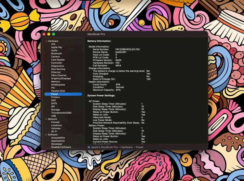Click the laptop icon in the path bar
The height and width of the screenshot is (181, 244).
click(89, 147)
